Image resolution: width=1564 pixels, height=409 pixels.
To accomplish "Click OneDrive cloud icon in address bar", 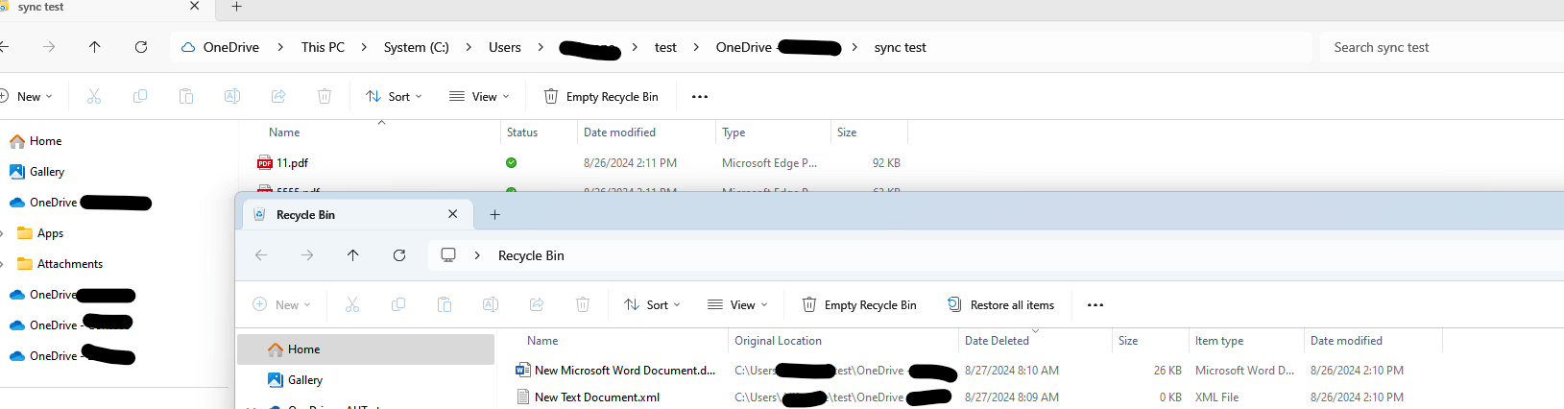I will click(x=188, y=47).
